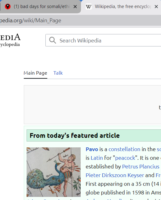Click the Wikipedia W favicon in the tab
Image resolution: width=161 pixels, height=200 pixels.
coord(89,7)
